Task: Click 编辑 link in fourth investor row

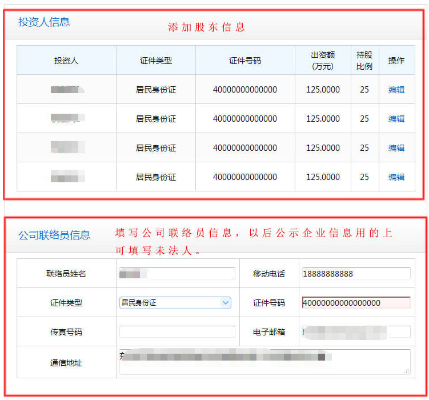Action: (x=396, y=177)
